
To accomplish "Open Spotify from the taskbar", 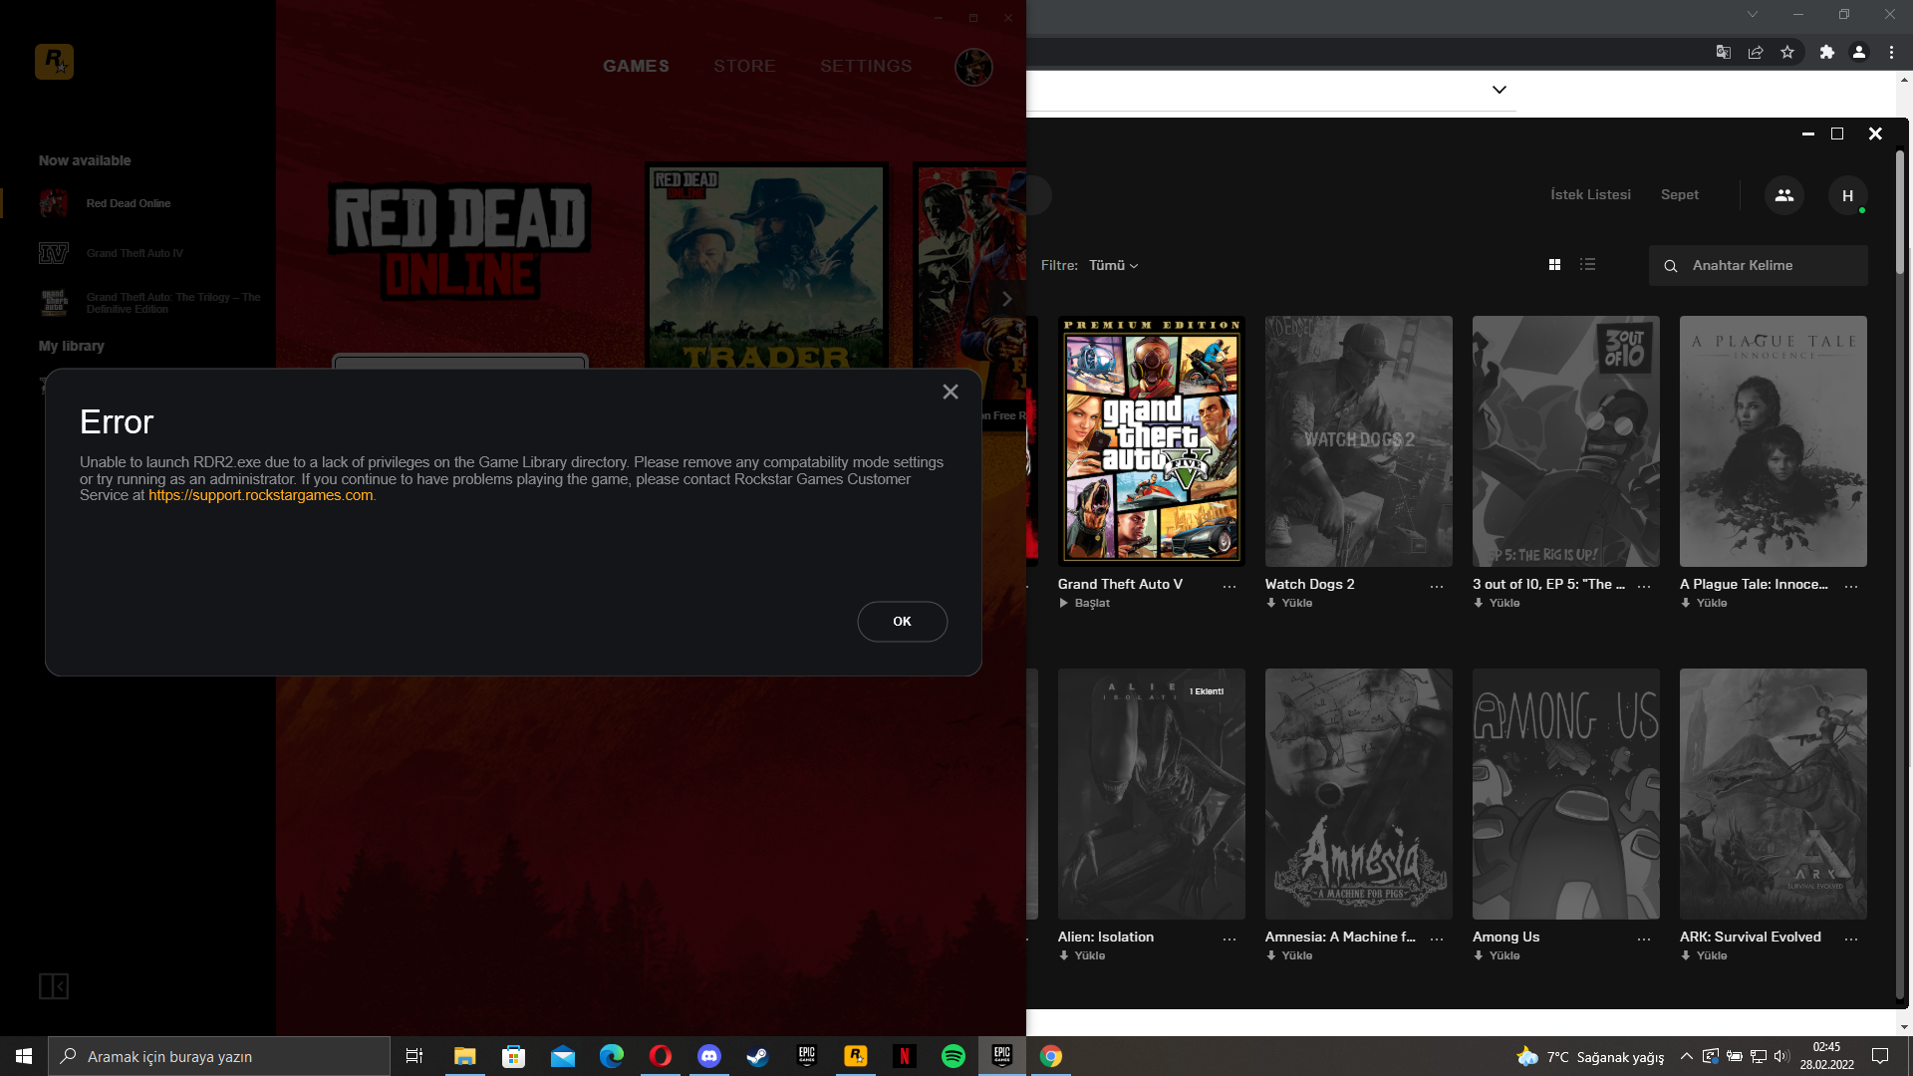I will tap(953, 1056).
